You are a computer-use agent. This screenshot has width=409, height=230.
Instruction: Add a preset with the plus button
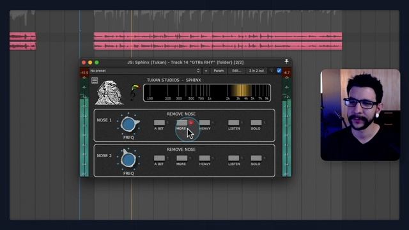[206, 71]
